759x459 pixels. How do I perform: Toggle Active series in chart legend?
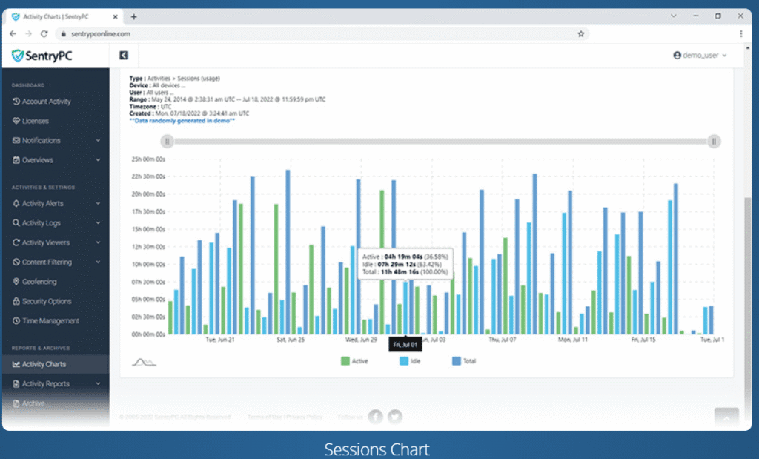tap(354, 361)
